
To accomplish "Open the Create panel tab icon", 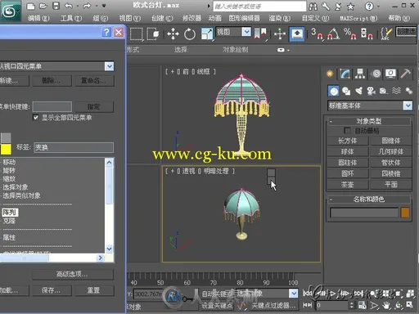I will pyautogui.click(x=330, y=74).
